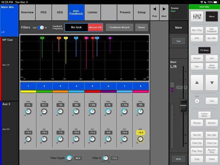Viewport: 220px width, 165px height.
Task: Select the red filter 5 marker on graph
Action: pyautogui.click(x=93, y=38)
